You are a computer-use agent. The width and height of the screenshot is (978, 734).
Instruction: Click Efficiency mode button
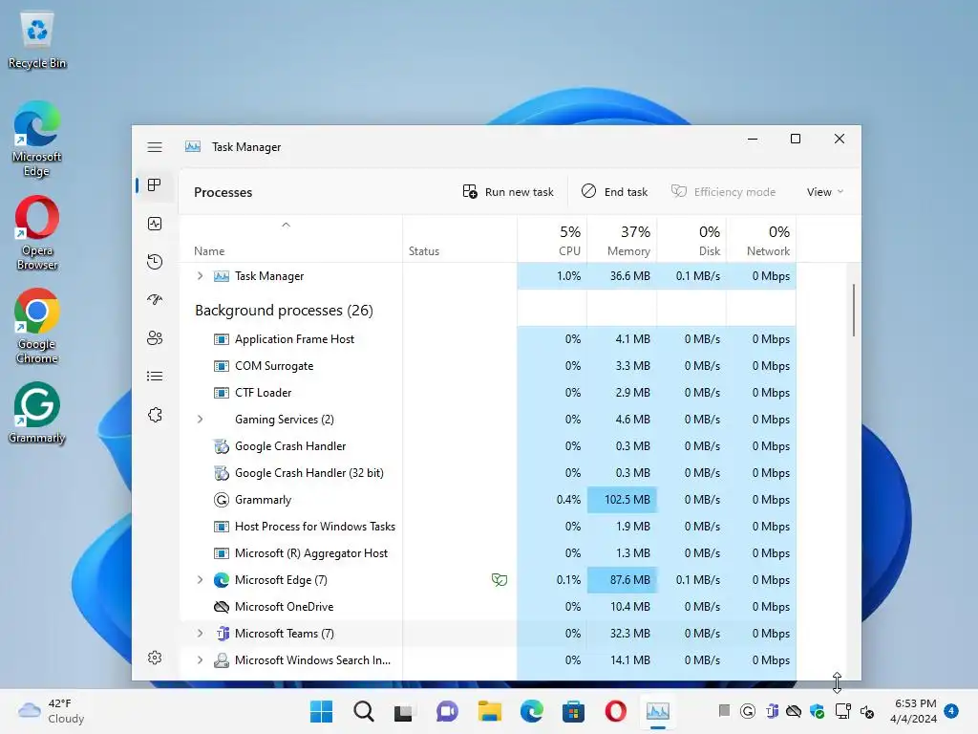tap(724, 192)
